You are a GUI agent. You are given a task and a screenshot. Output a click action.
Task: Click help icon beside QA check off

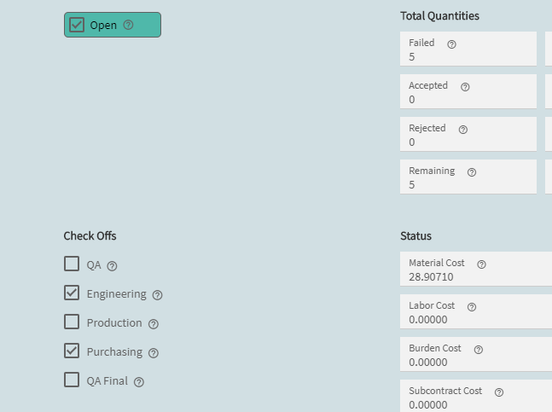point(112,266)
